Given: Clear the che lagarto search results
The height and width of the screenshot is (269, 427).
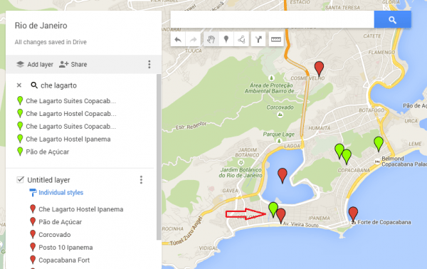Looking at the screenshot, I should coord(19,85).
